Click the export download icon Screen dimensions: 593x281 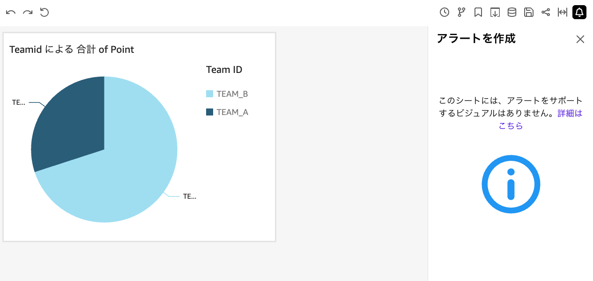click(495, 13)
